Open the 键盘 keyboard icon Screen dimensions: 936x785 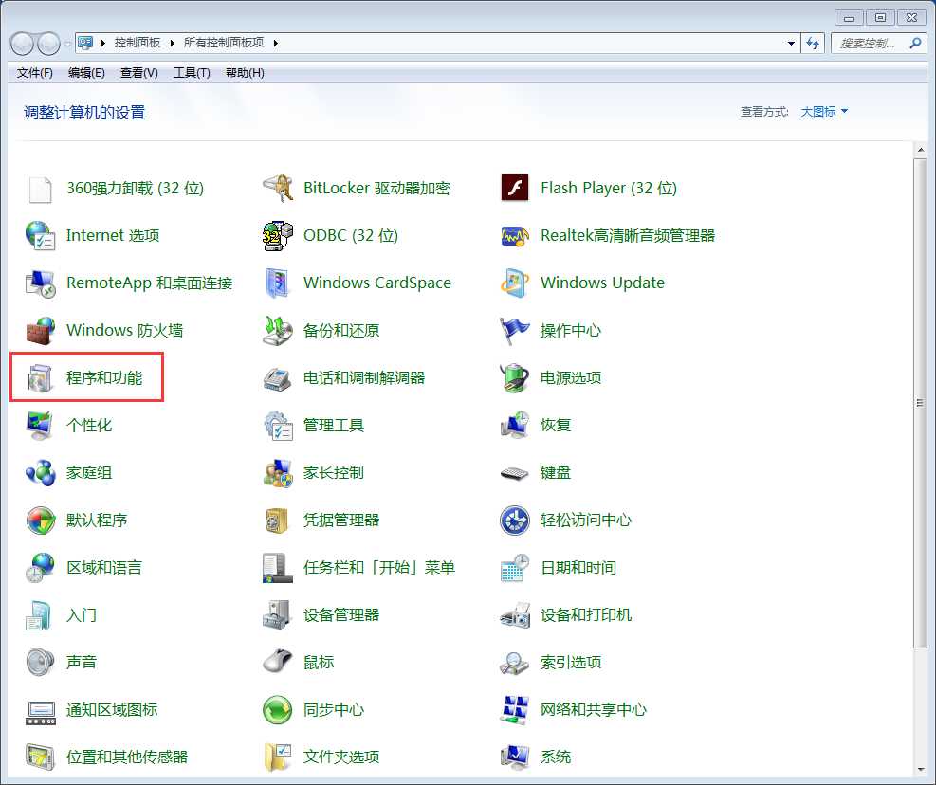pos(515,473)
